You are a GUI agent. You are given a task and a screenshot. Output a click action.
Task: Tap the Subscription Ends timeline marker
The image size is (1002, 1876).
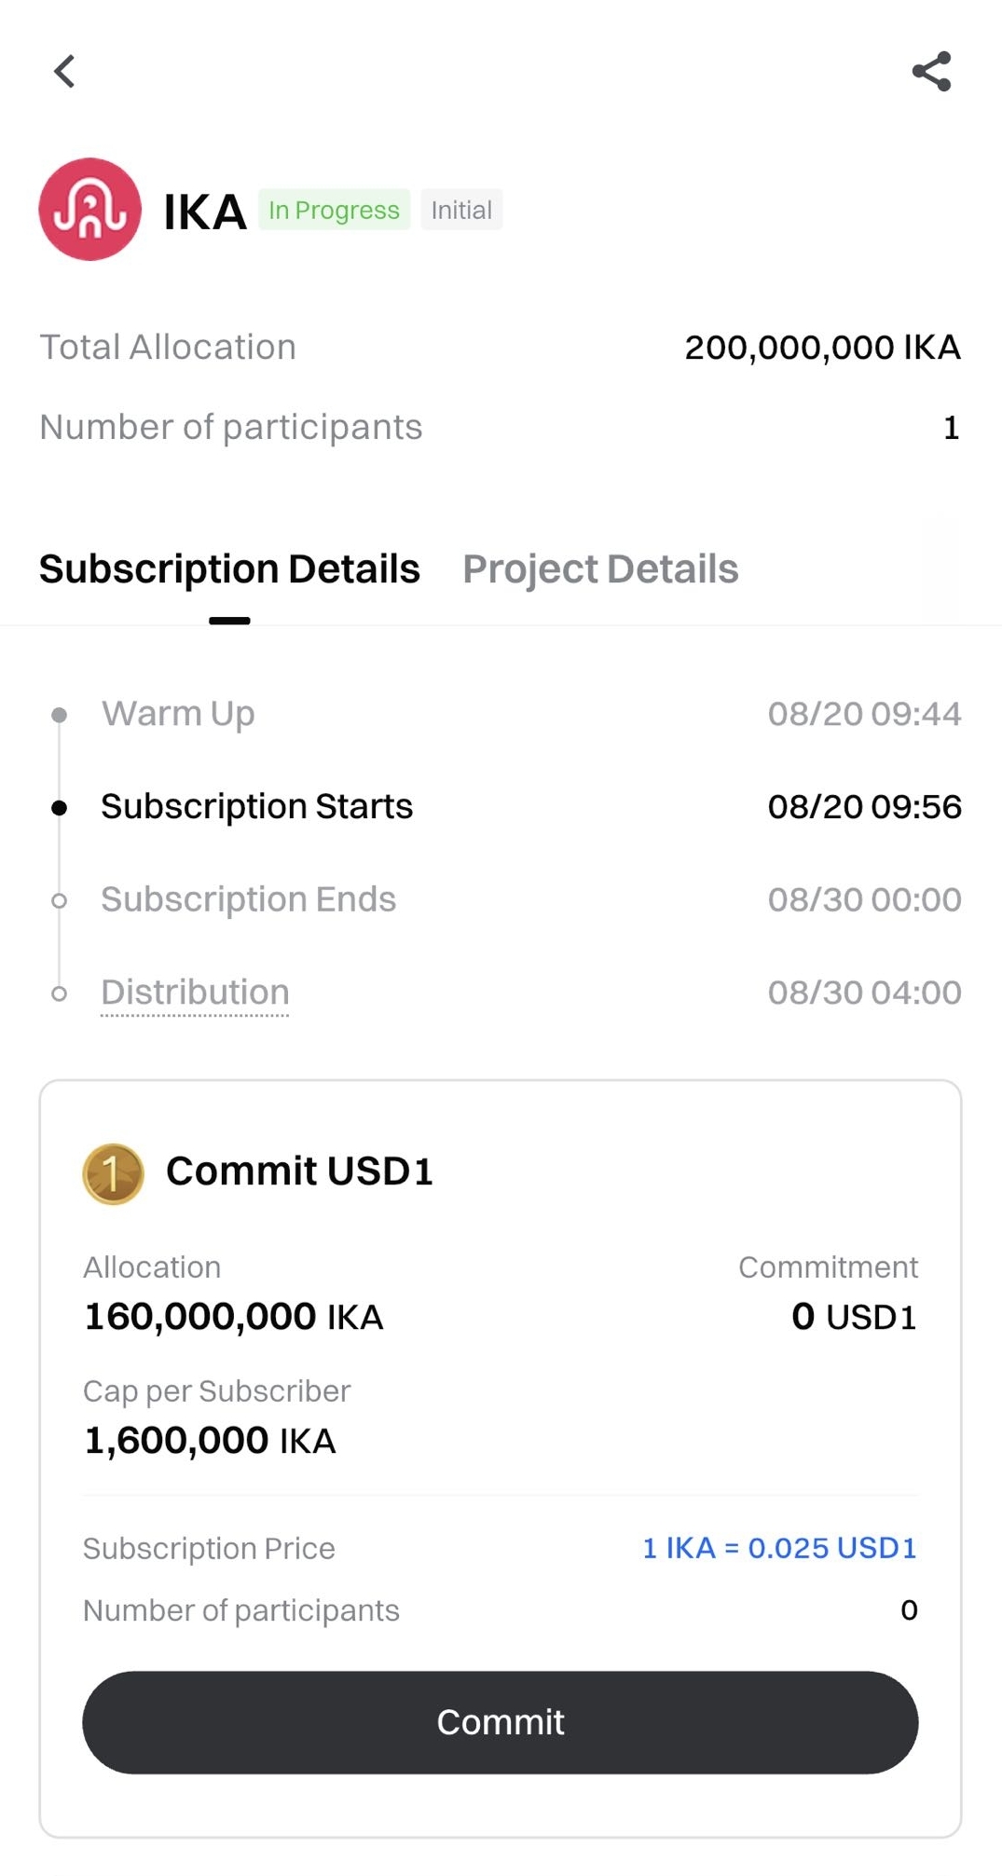[59, 900]
